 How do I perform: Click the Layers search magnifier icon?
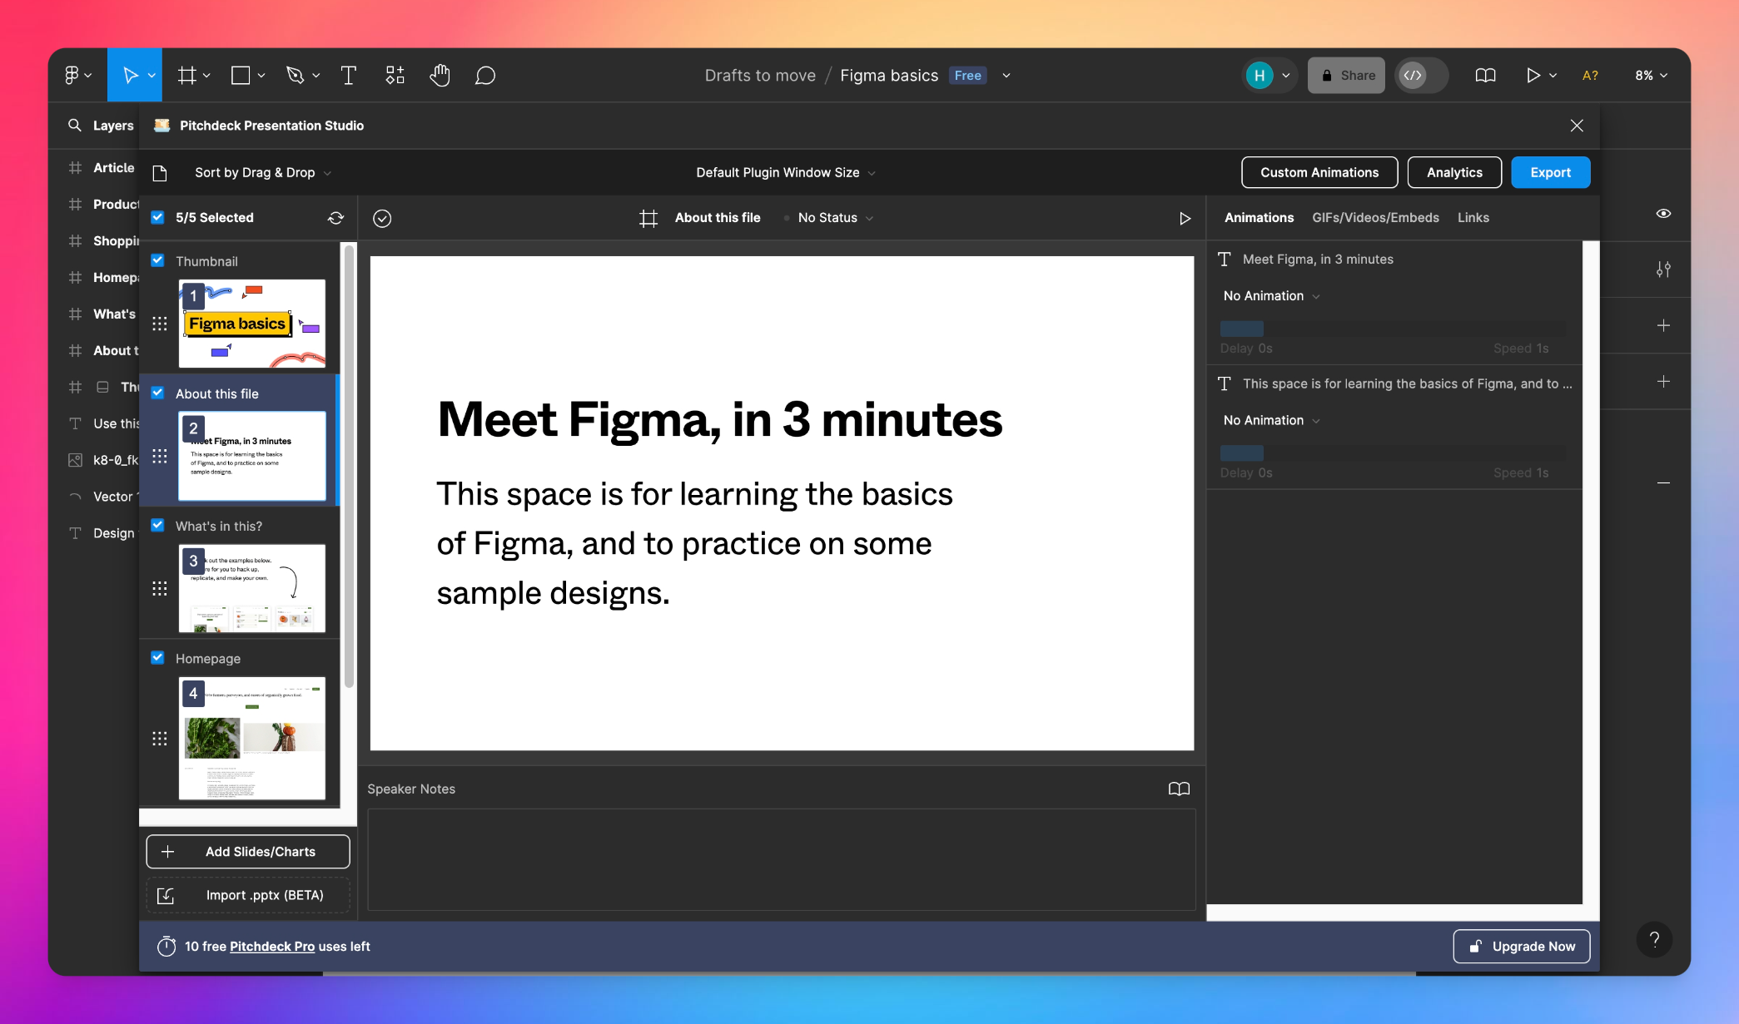75,125
